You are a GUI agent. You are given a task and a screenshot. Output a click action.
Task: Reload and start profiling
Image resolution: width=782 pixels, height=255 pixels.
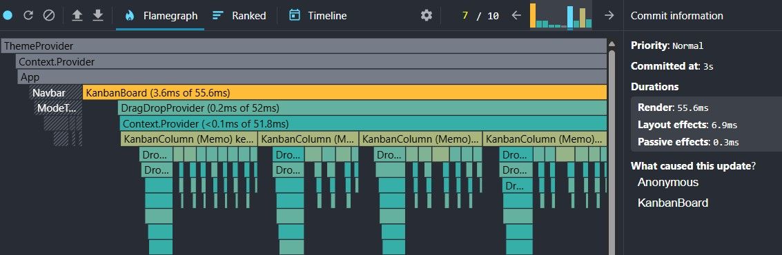pos(28,15)
